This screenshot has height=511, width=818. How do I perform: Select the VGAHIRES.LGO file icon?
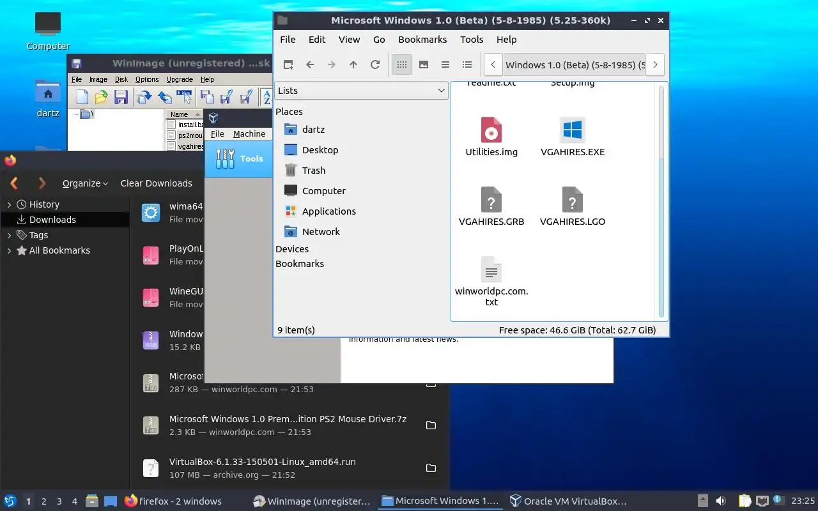[573, 206]
